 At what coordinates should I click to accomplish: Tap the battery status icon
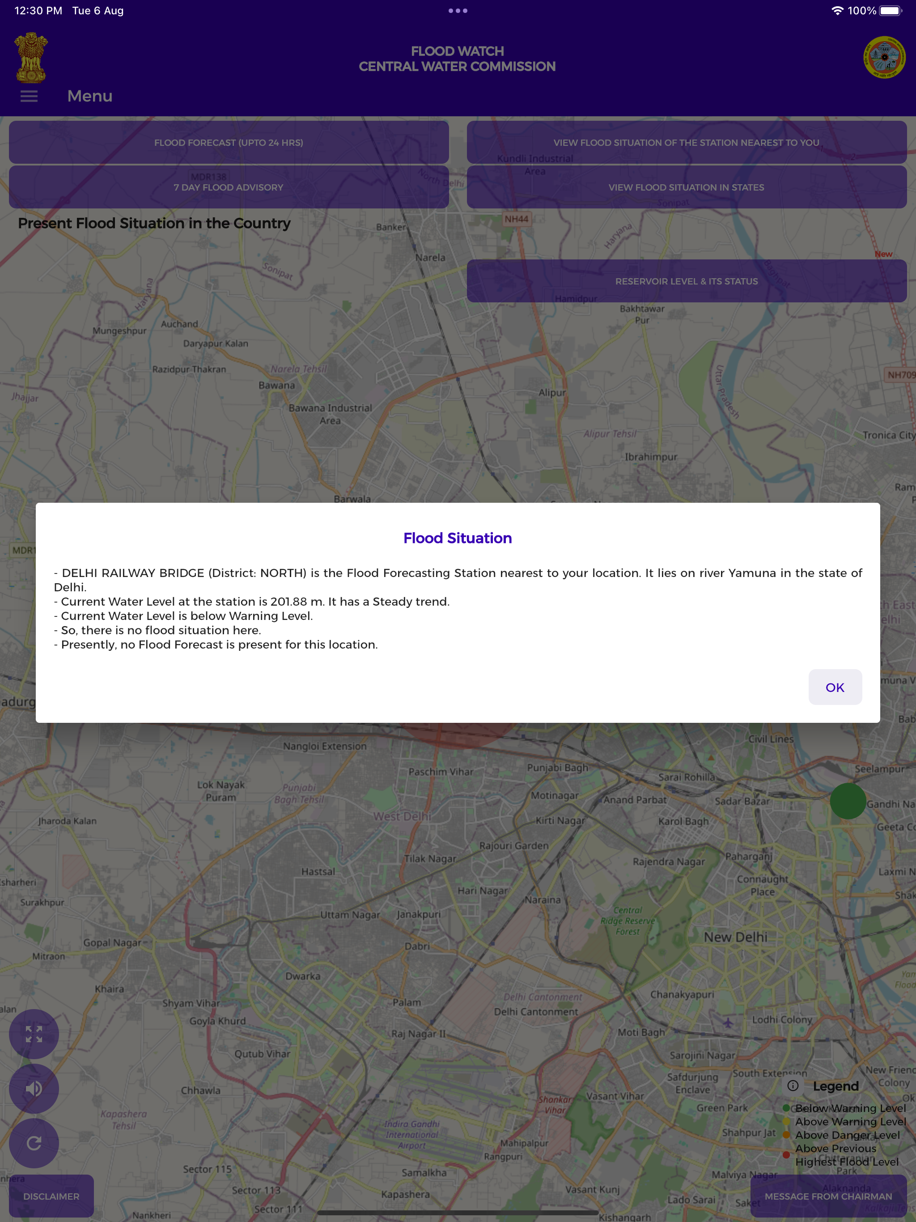coord(891,10)
